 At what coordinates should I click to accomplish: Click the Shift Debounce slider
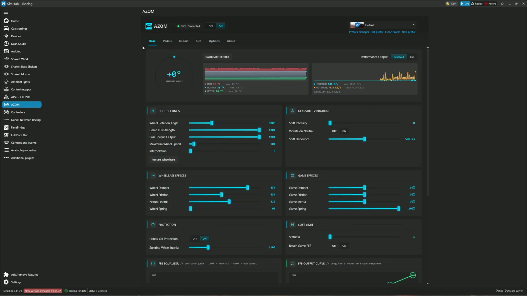pyautogui.click(x=364, y=139)
